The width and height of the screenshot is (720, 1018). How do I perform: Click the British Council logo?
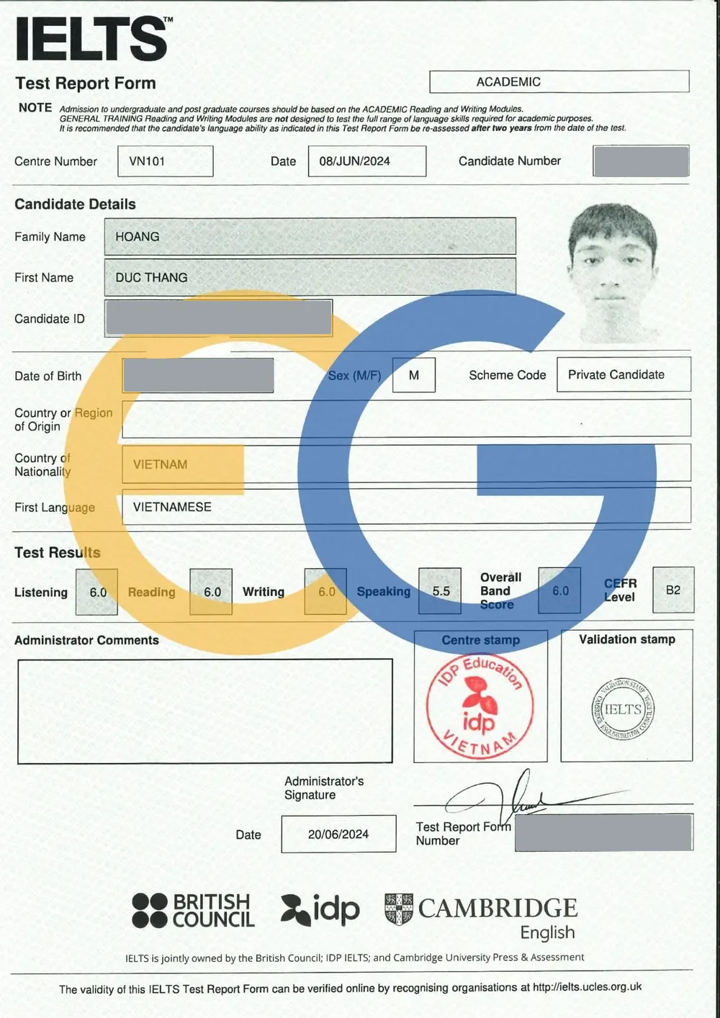[x=193, y=911]
